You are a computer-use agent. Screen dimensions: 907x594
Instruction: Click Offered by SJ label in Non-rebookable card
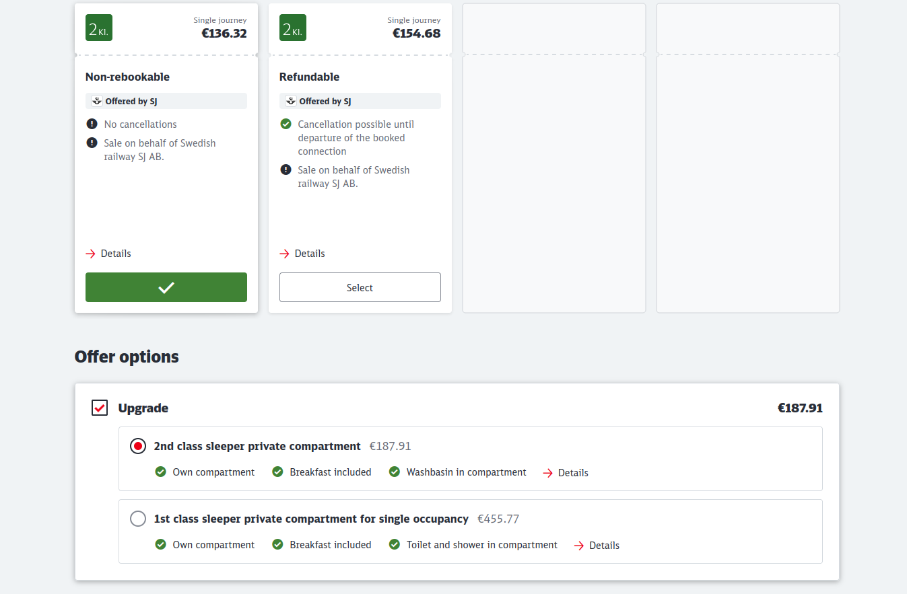(x=131, y=102)
